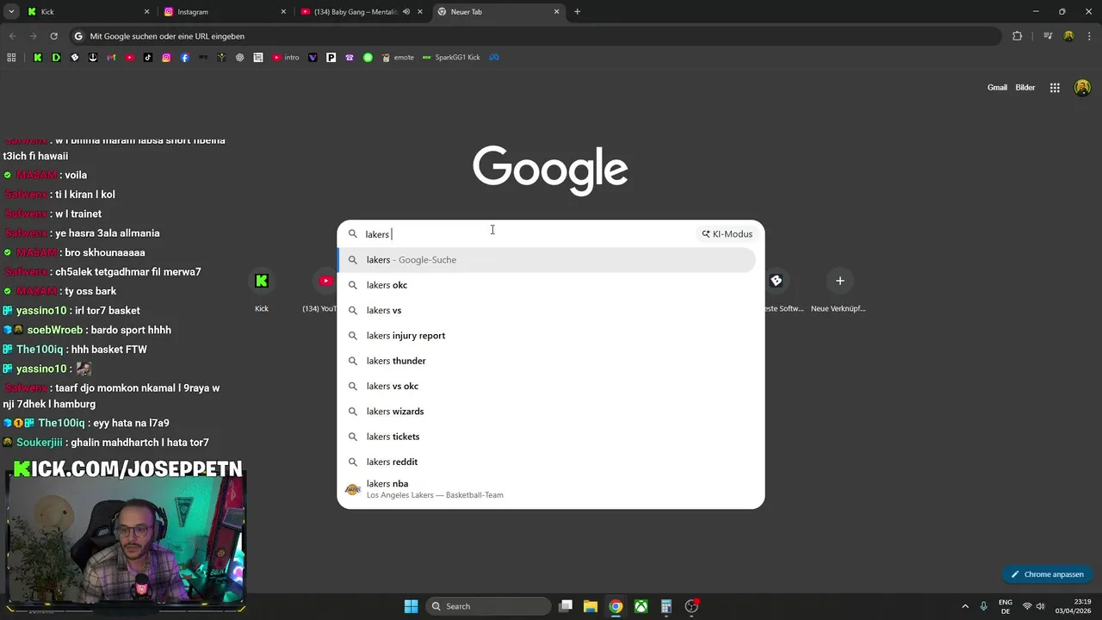Image resolution: width=1102 pixels, height=620 pixels.
Task: Open the green Kick bookmark icon
Action: pos(38,58)
